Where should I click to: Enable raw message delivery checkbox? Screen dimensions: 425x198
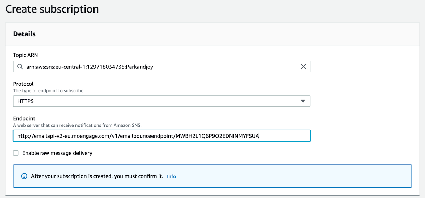[x=16, y=153]
